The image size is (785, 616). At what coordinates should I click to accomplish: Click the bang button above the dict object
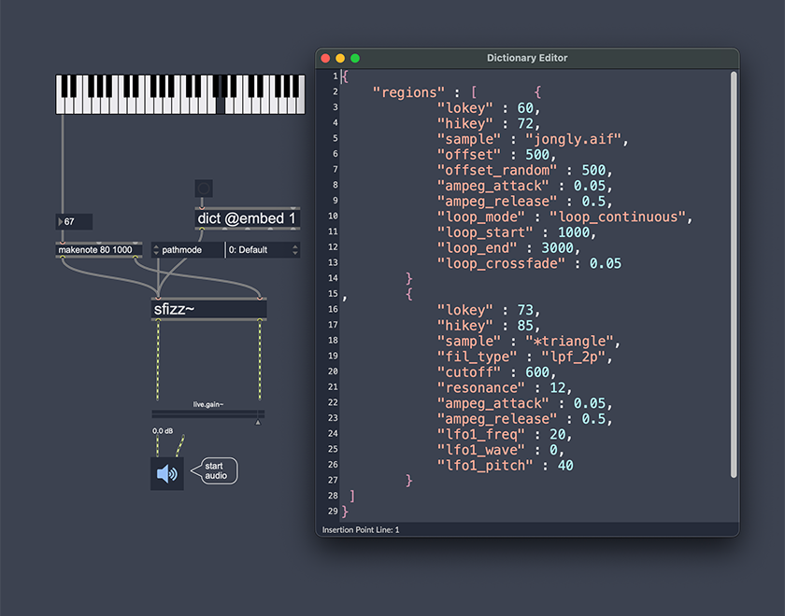tap(204, 189)
